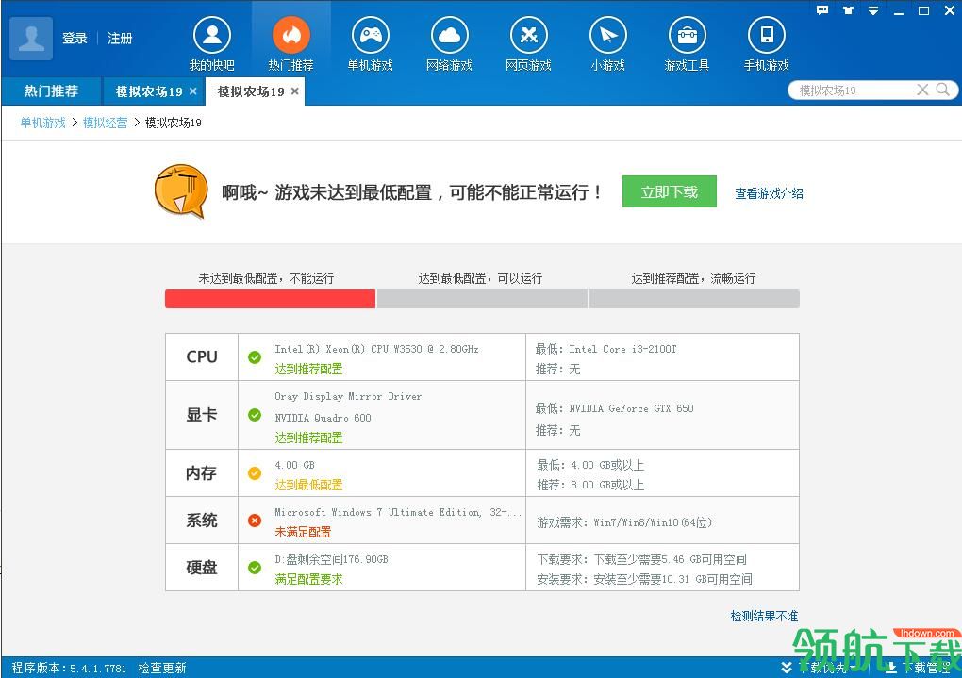
Task: Click the 注册 register link
Action: pyautogui.click(x=120, y=38)
